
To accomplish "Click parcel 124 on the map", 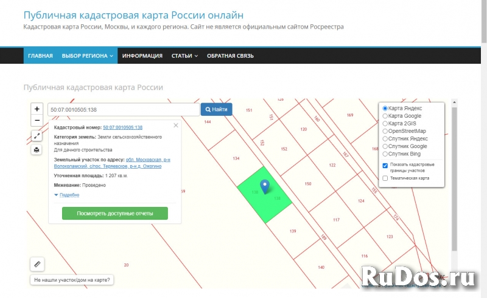I will (x=361, y=201).
